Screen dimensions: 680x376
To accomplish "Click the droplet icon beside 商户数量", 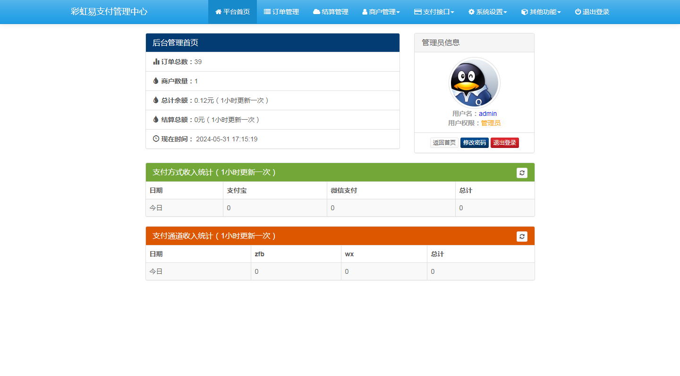I will pyautogui.click(x=156, y=81).
